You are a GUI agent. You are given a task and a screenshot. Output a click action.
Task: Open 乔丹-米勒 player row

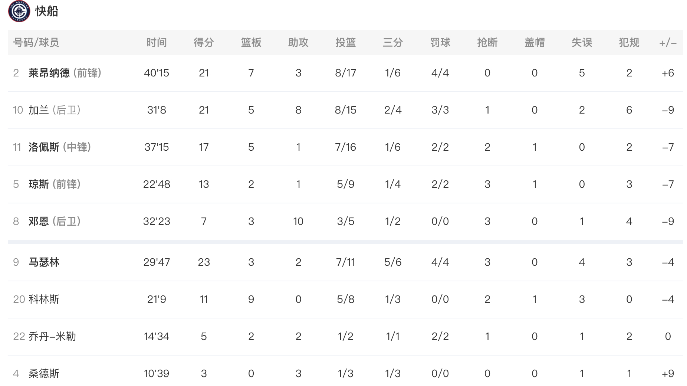52,336
